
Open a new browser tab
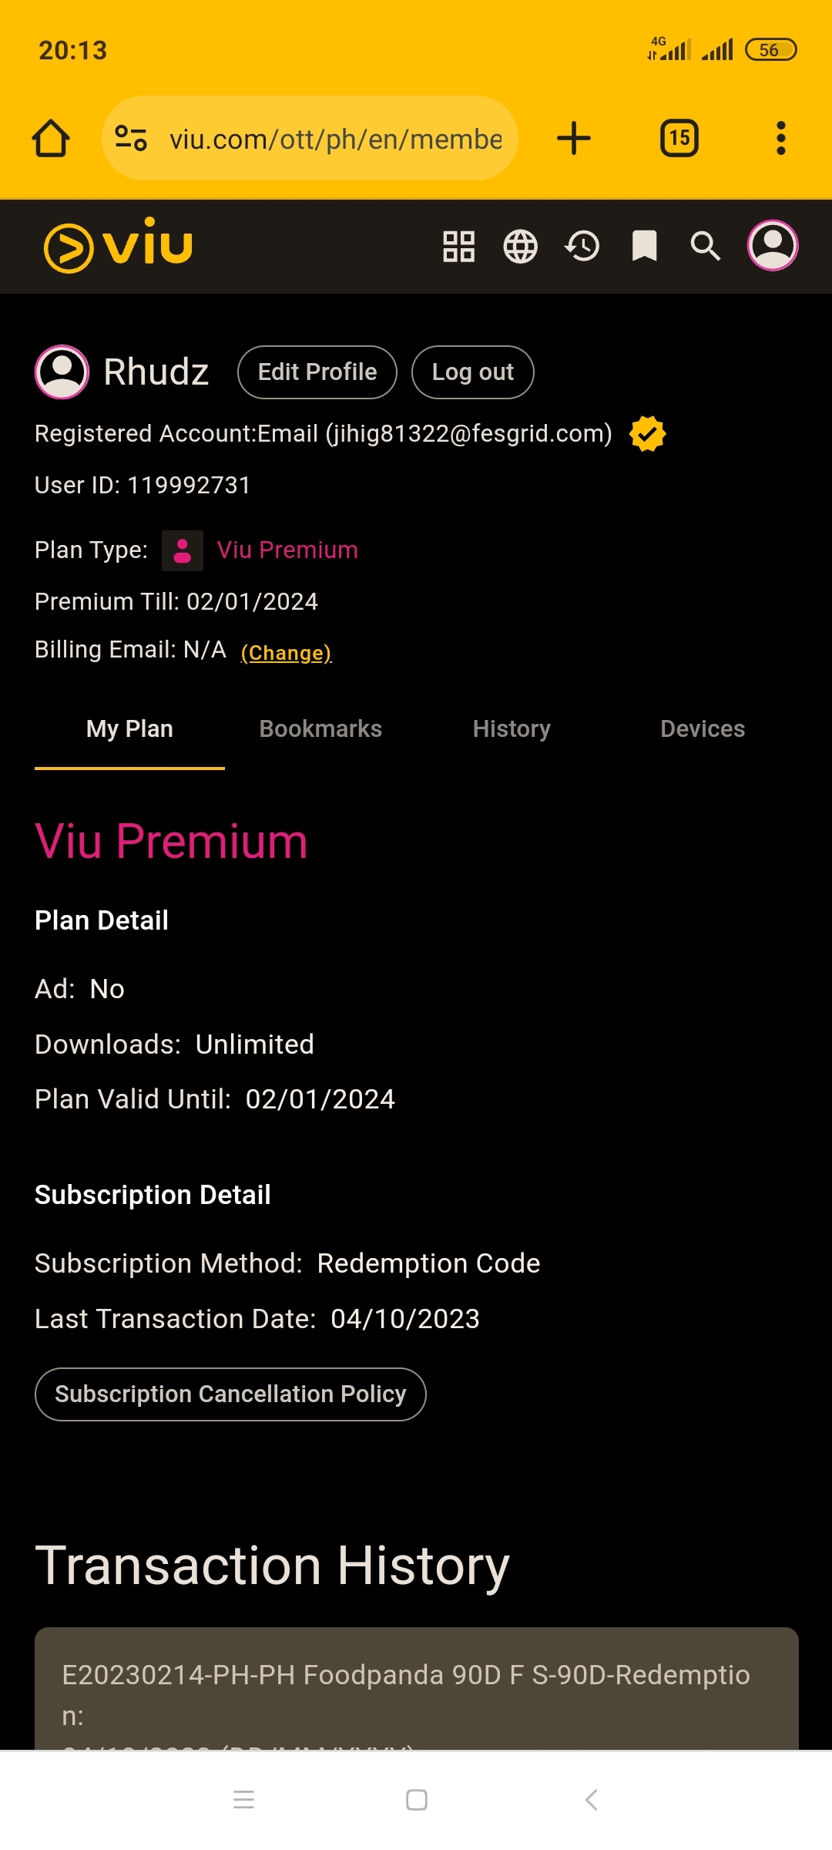(x=573, y=139)
